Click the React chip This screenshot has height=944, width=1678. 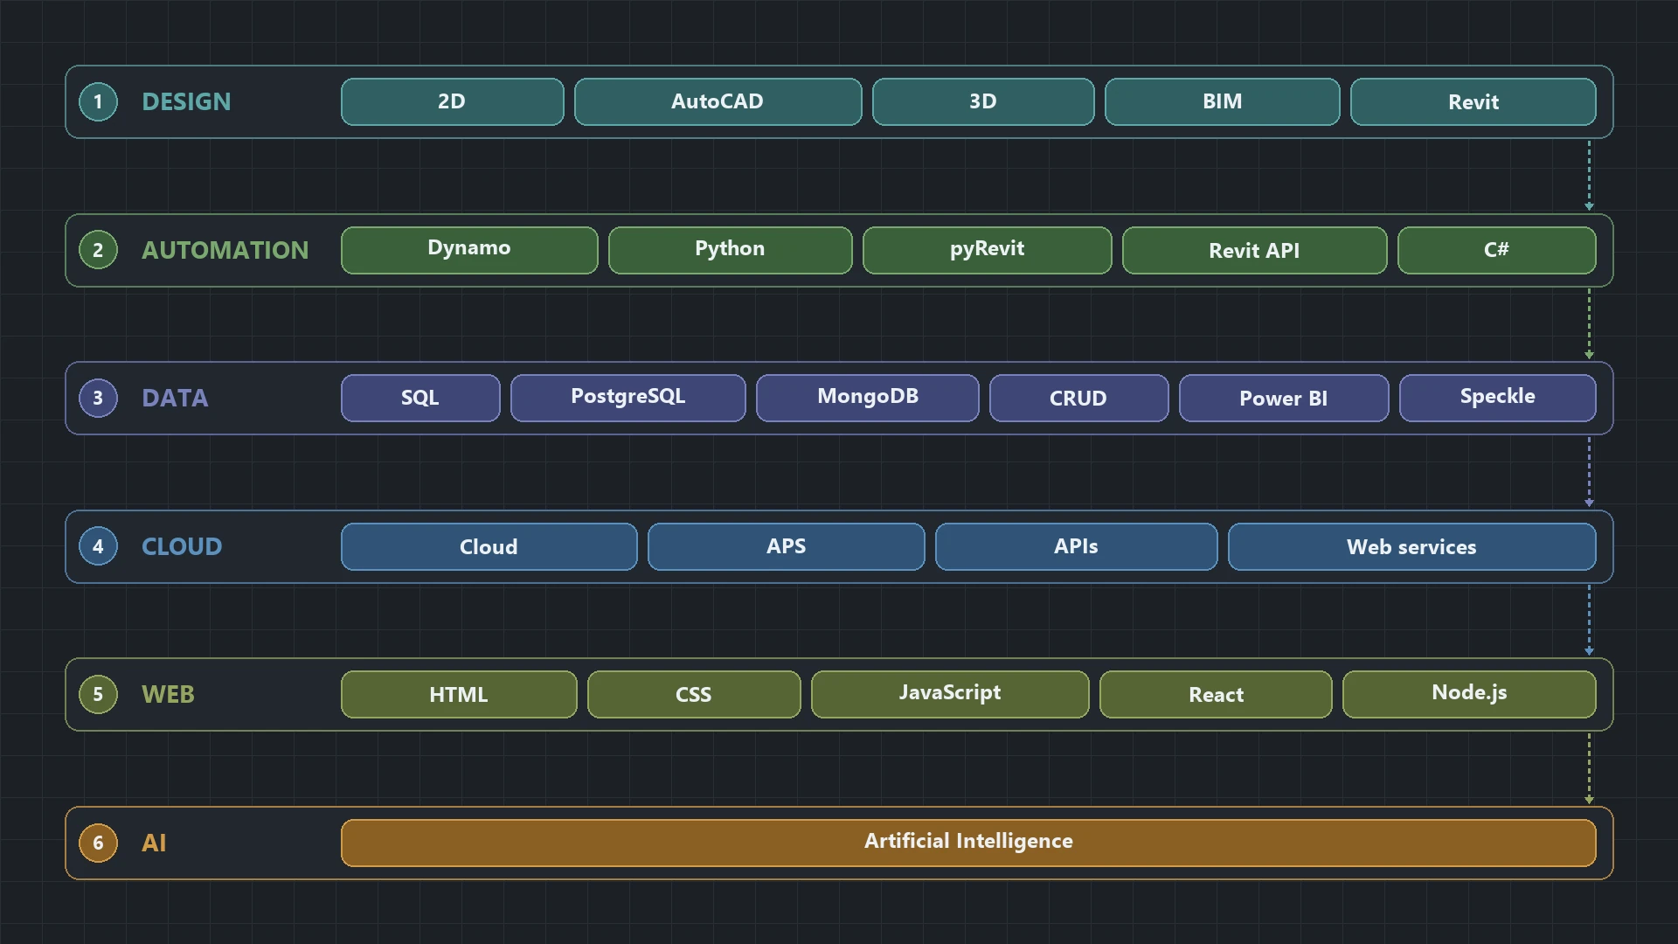[x=1216, y=694]
